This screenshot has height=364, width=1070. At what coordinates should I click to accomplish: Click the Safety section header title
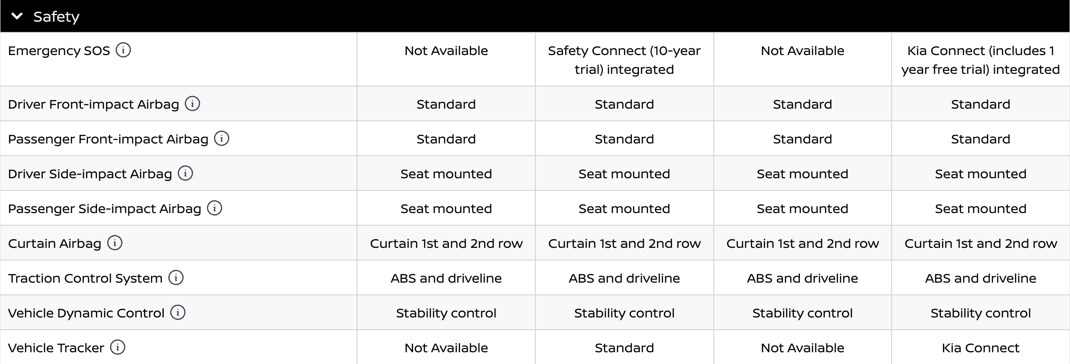pos(56,17)
